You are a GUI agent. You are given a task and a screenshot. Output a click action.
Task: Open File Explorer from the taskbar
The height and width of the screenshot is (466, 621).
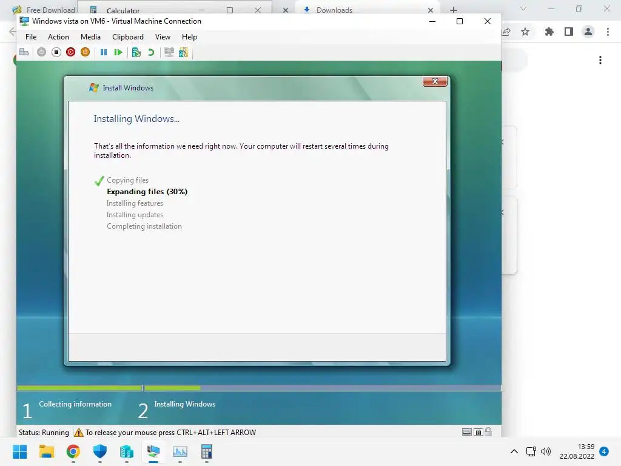[x=46, y=451]
